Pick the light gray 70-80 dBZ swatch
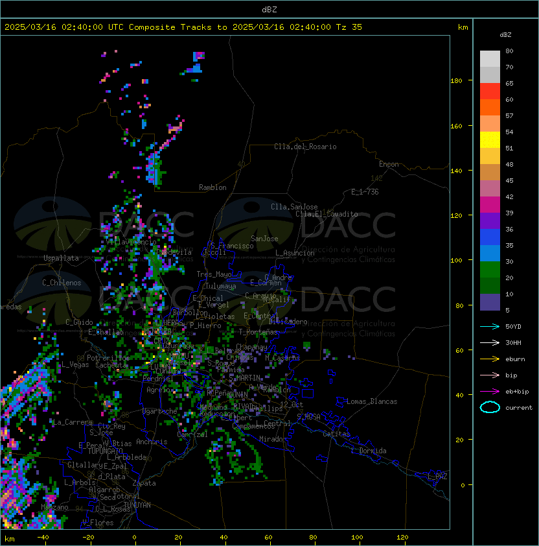Image resolution: width=539 pixels, height=546 pixels. pos(490,59)
